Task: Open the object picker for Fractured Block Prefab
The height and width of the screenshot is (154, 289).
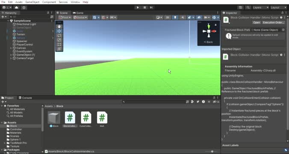Action: click(x=283, y=30)
